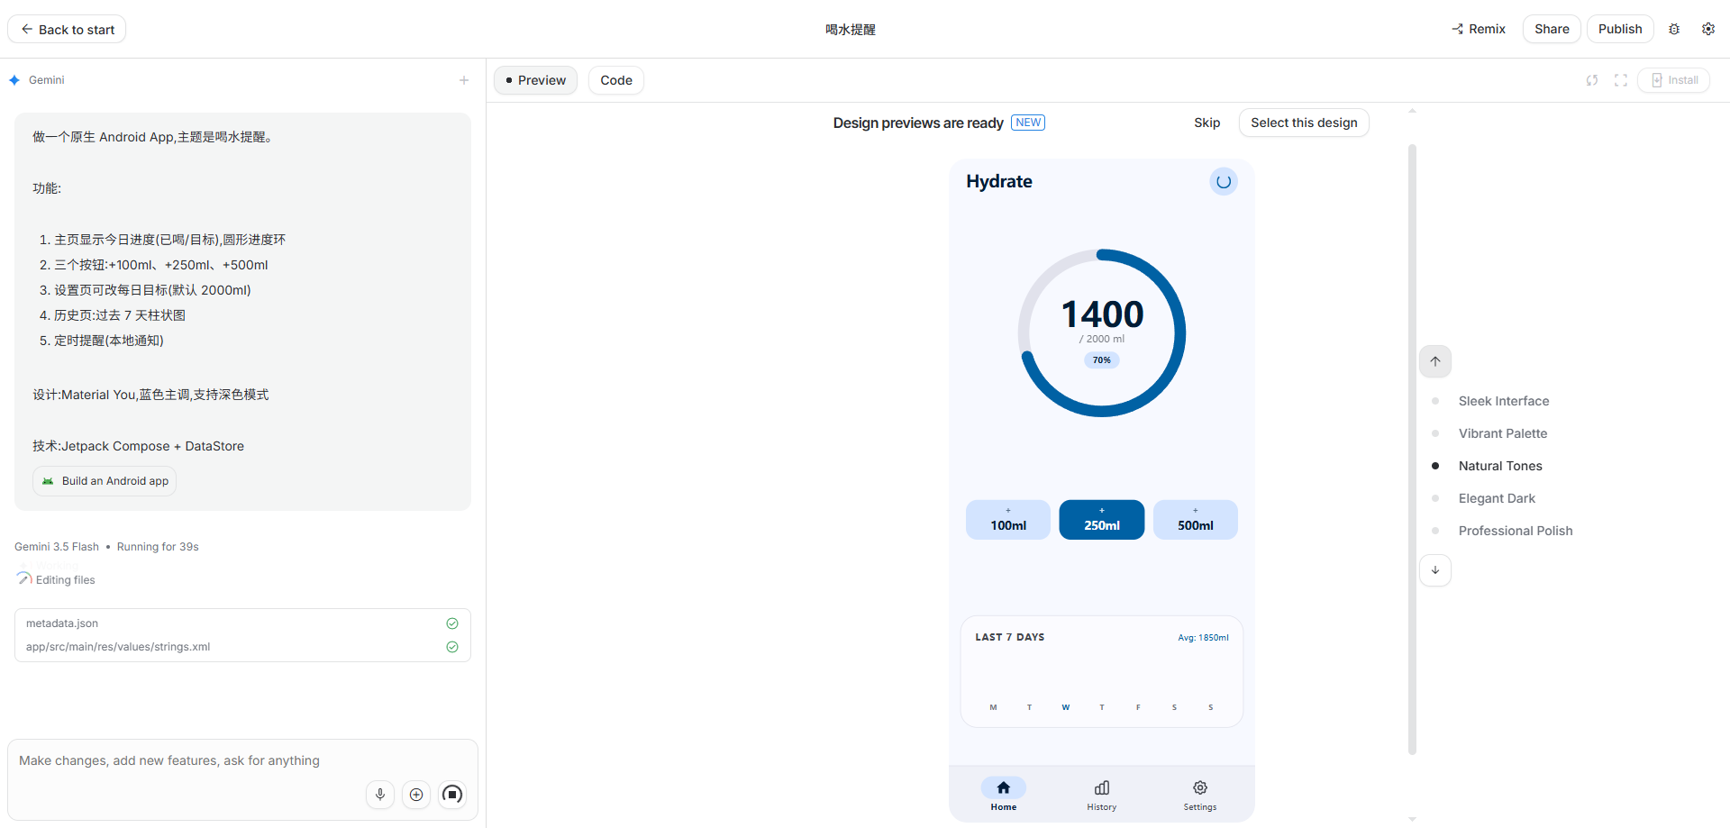Open the Home tab in app preview

coord(1004,794)
